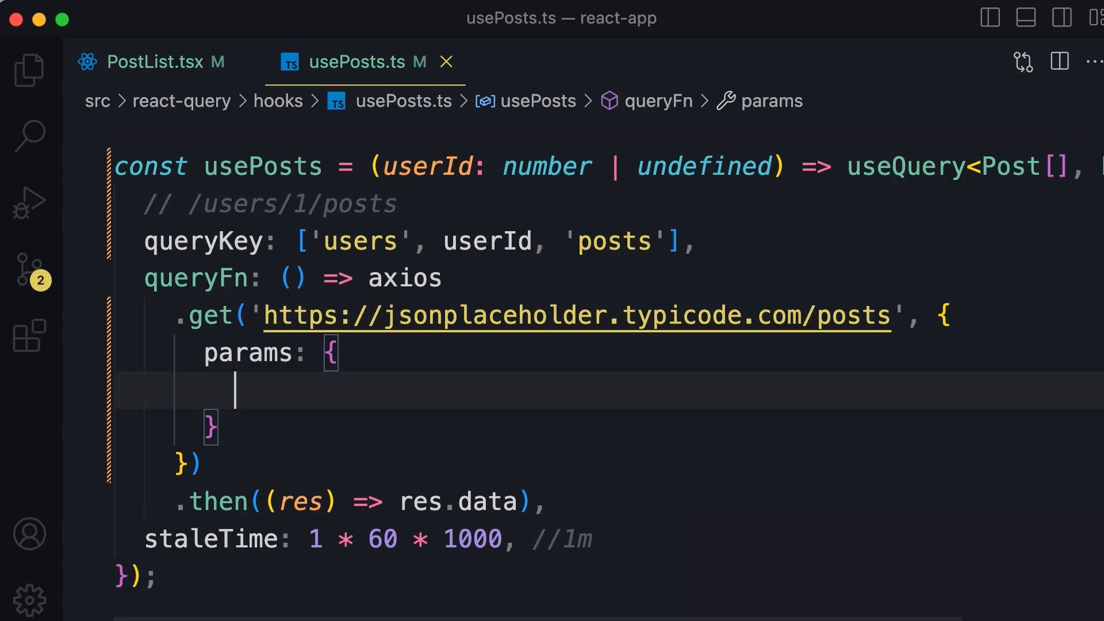Click the jsonplaceholder URL in code

[x=577, y=316]
